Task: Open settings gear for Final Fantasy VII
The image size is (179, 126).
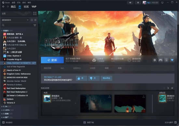Action: click(x=155, y=60)
